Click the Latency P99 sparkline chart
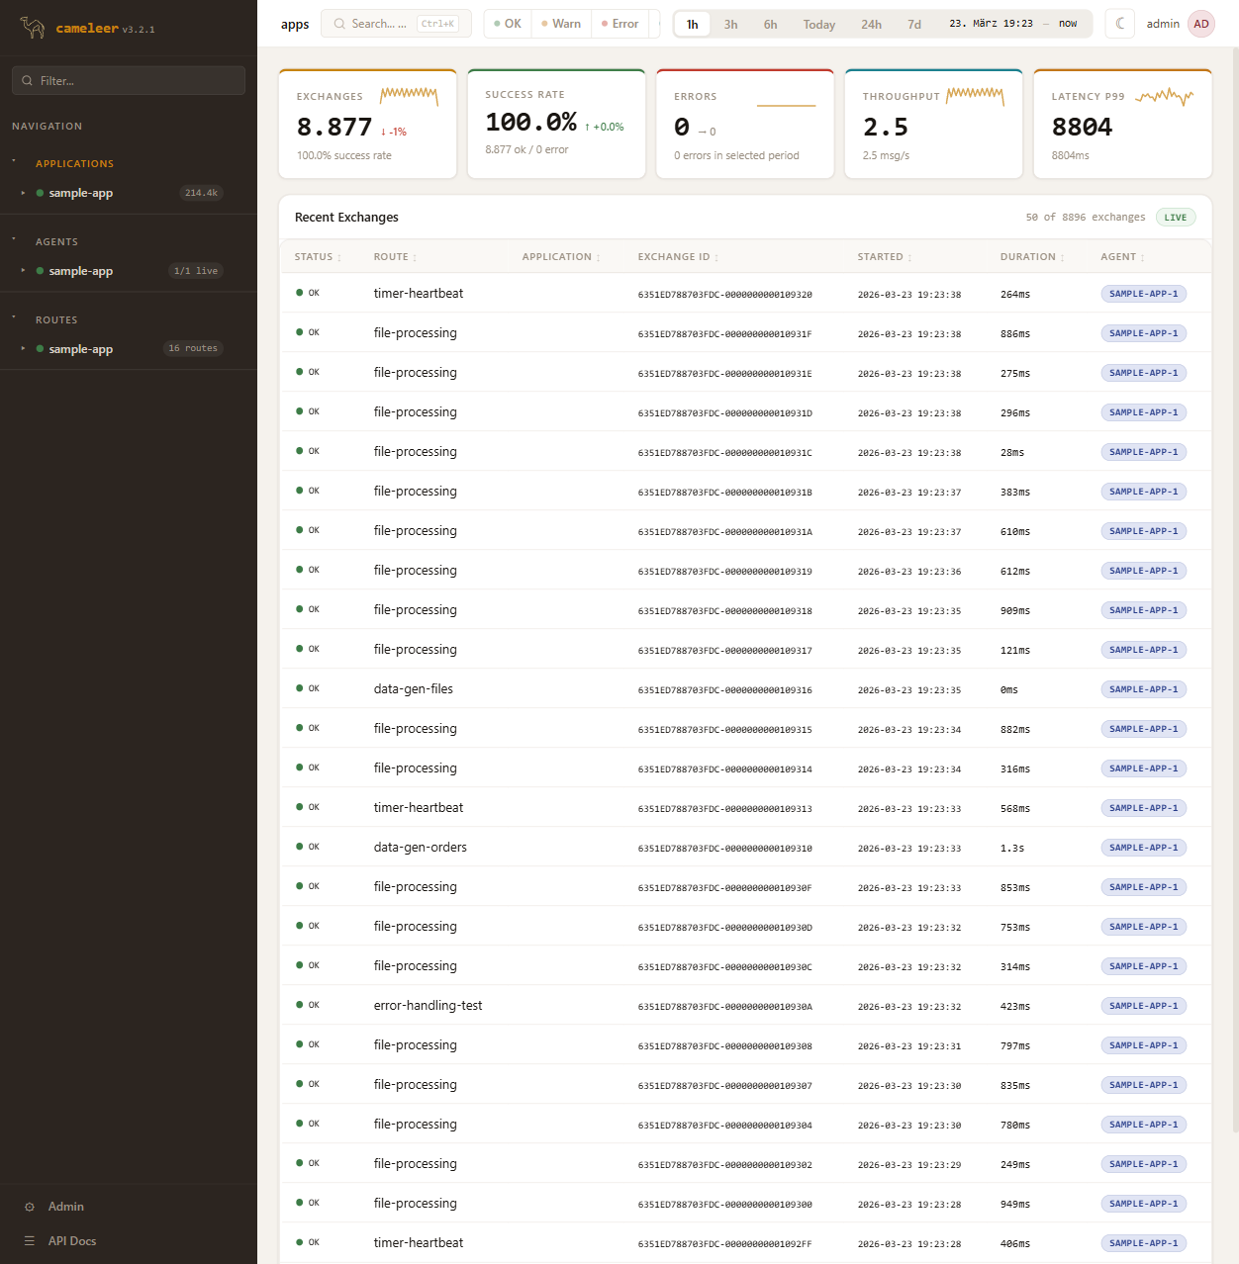 coord(1164,96)
